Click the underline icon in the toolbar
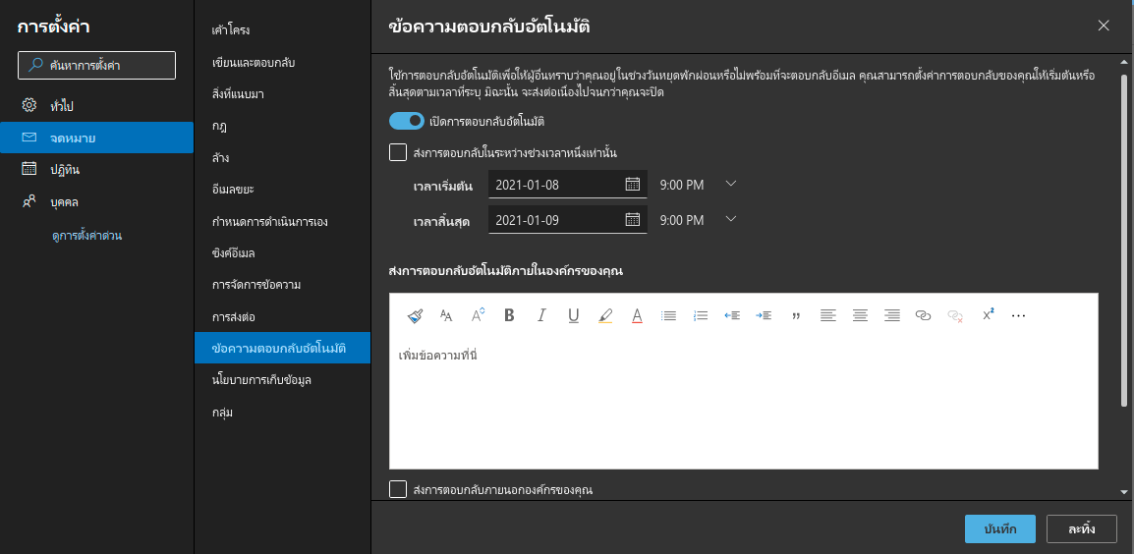Viewport: 1134px width, 554px height. pos(573,315)
